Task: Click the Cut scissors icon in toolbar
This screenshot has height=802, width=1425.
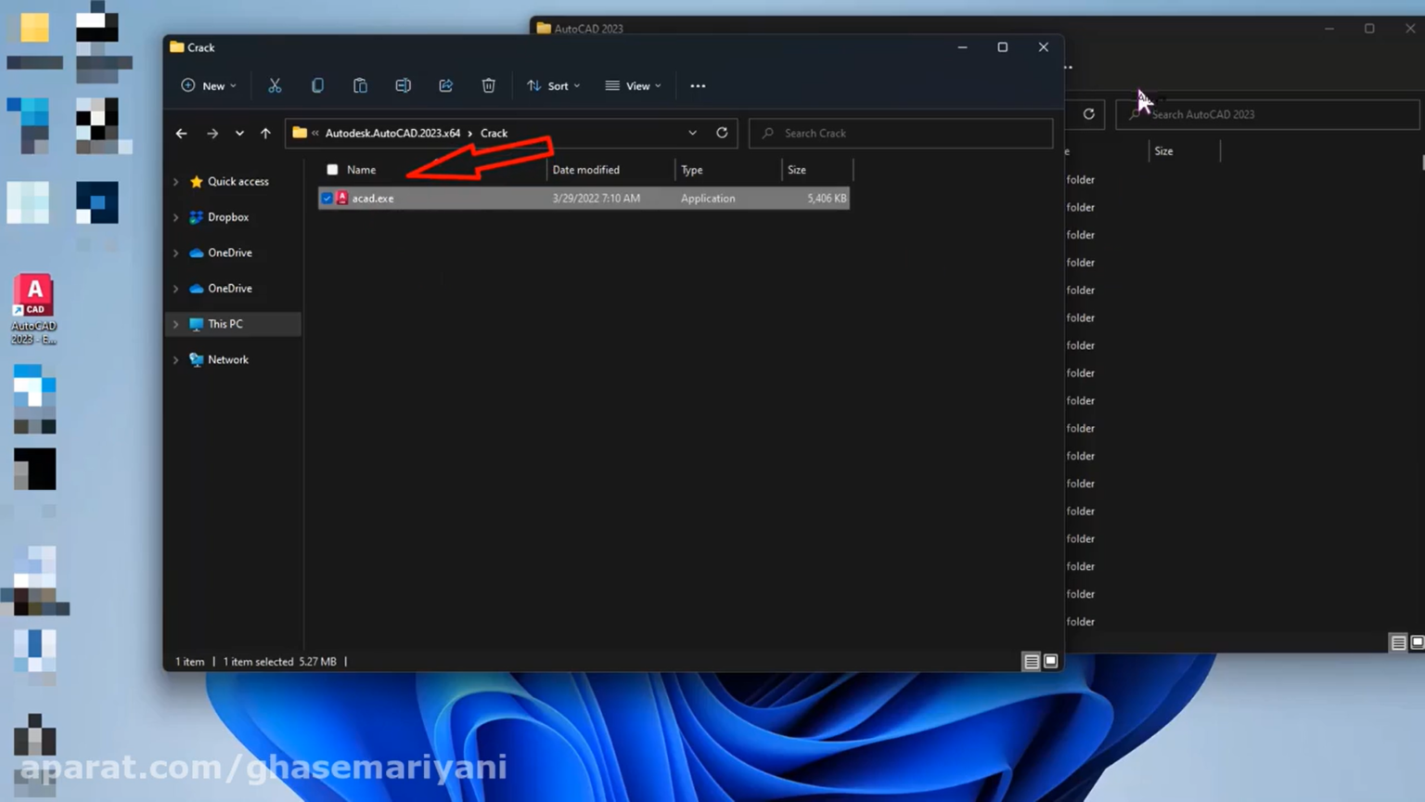Action: 275,85
